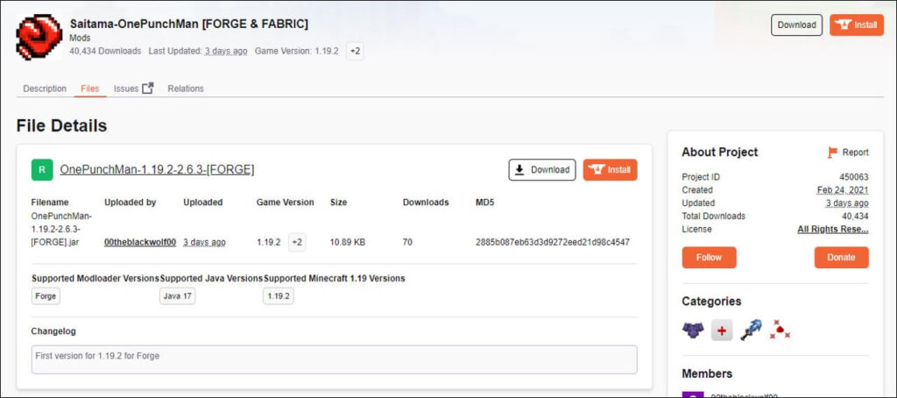Expand the +2 game versions in header
Image resolution: width=897 pixels, height=398 pixels.
click(x=355, y=51)
